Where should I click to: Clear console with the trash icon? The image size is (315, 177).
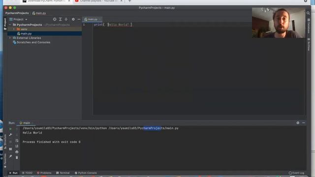tap(17, 157)
